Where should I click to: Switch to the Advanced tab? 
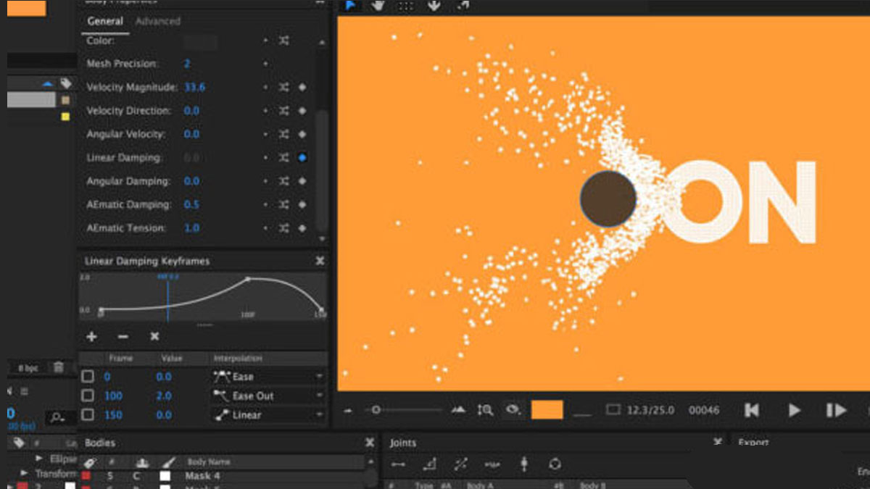point(157,22)
